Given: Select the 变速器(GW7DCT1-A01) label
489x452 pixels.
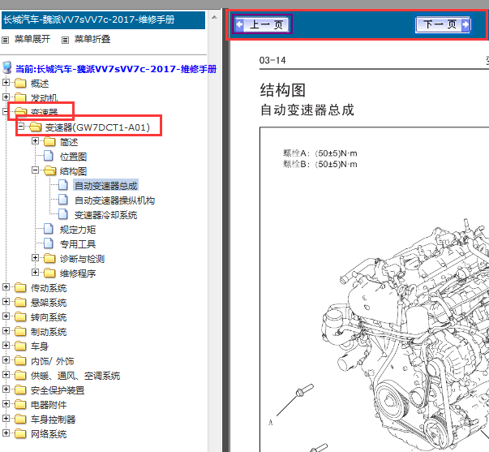Looking at the screenshot, I should pyautogui.click(x=97, y=127).
